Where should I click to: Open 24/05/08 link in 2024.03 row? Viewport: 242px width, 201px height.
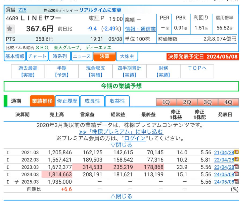(x=224, y=174)
